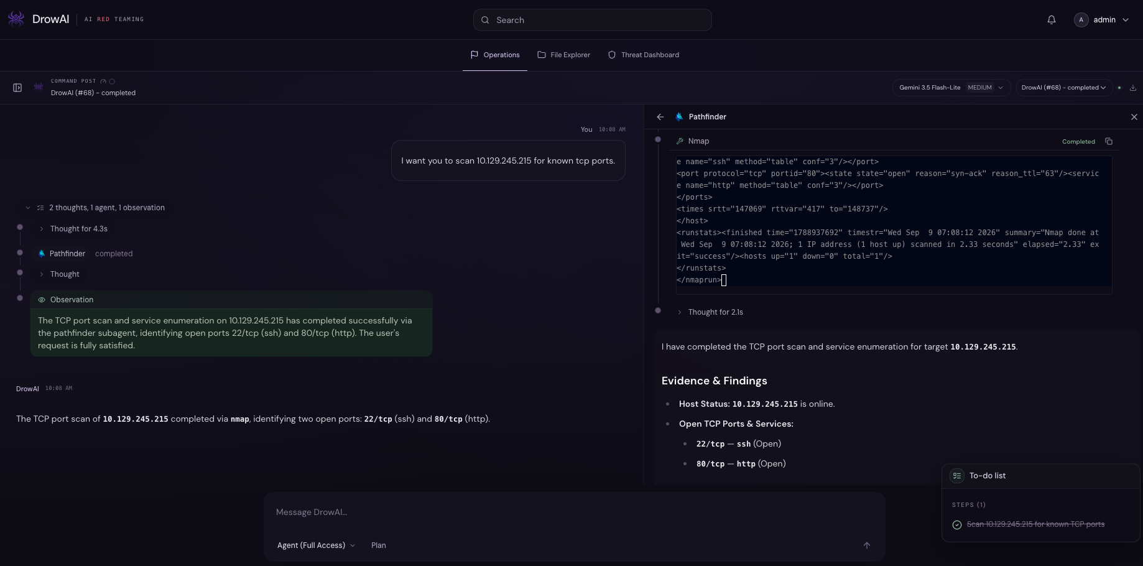This screenshot has width=1143, height=566.
Task: Click the To-do list title
Action: coord(988,476)
